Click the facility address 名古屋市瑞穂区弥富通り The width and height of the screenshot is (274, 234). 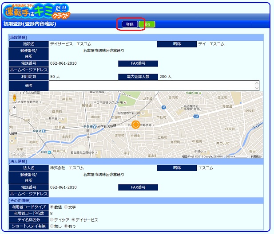pyautogui.click(x=103, y=51)
